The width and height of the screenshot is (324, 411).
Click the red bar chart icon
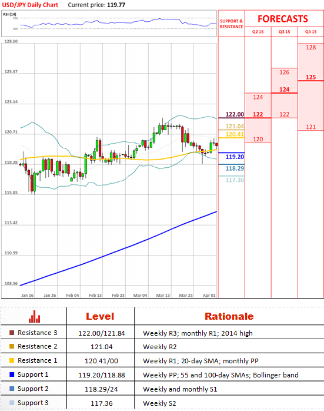pyautogui.click(x=35, y=316)
